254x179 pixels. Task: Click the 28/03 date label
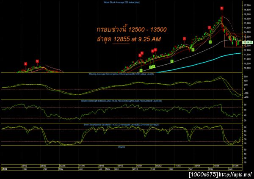(44, 166)
